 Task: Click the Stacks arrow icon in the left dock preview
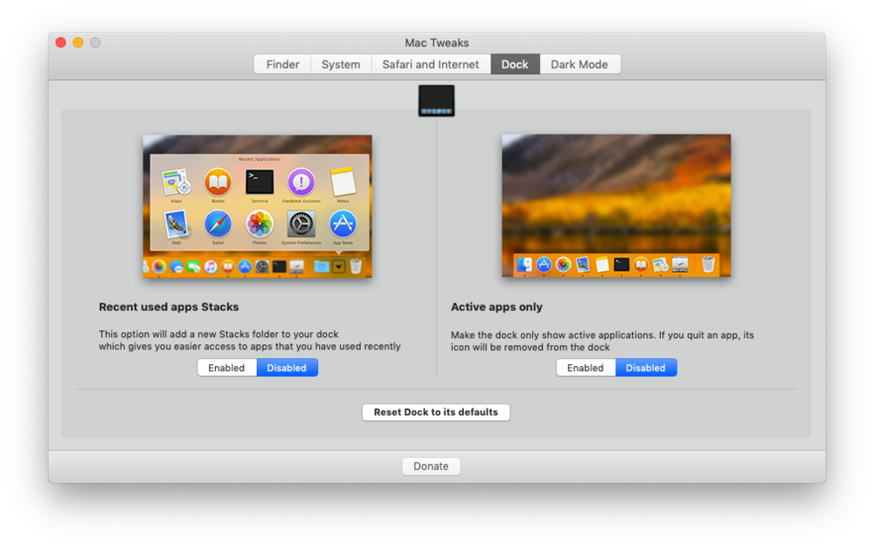pyautogui.click(x=339, y=267)
